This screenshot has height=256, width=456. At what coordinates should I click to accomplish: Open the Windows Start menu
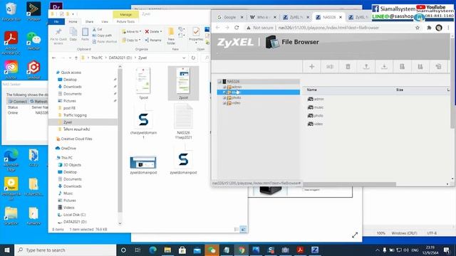pyautogui.click(x=7, y=250)
